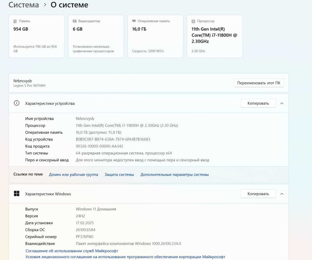Click the Nrbncvysb name in header card
Screen dimensions: 312x260
click(x=23, y=81)
